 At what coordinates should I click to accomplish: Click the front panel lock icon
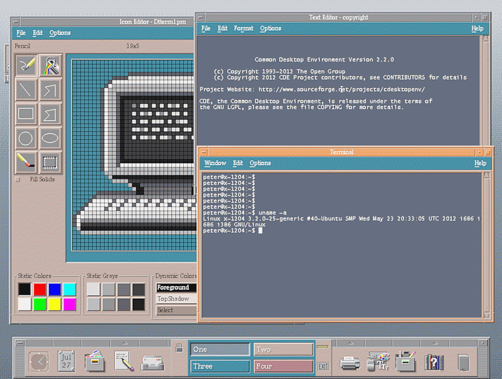179,348
